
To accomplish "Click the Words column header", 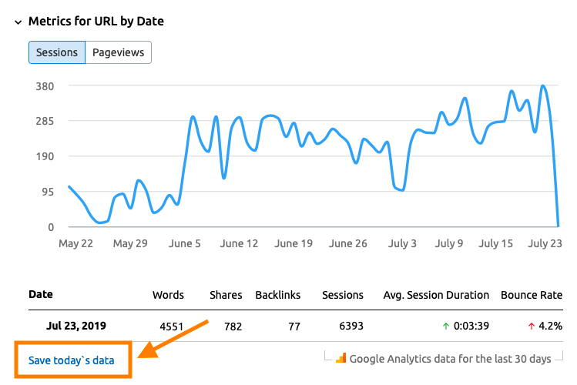I will [168, 295].
